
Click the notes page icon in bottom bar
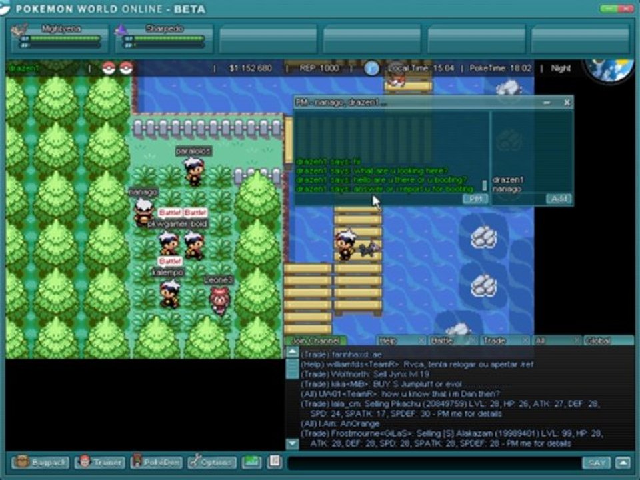pyautogui.click(x=275, y=461)
